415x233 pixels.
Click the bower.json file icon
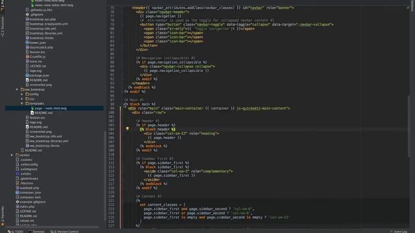click(x=27, y=43)
